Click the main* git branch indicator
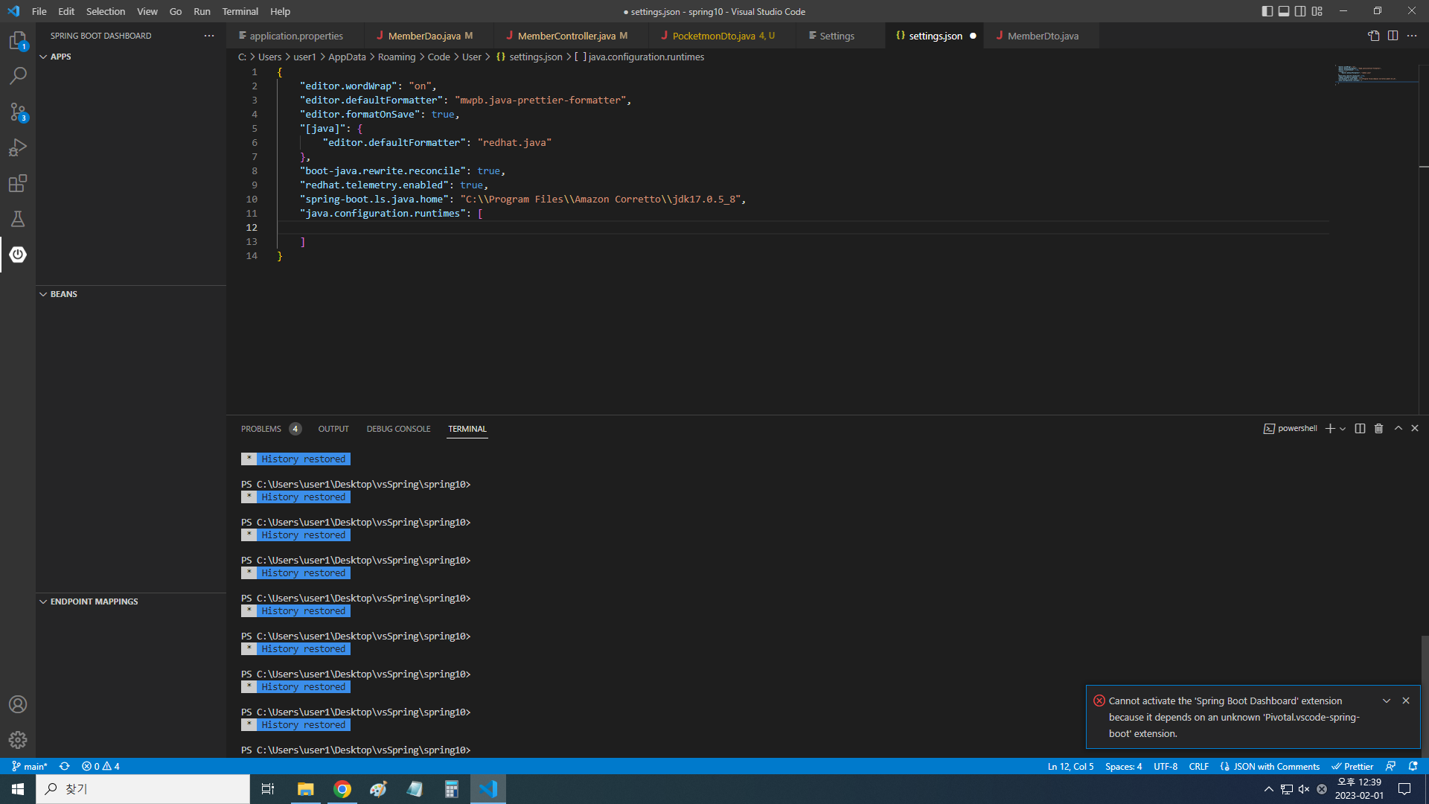The image size is (1429, 804). (x=30, y=766)
